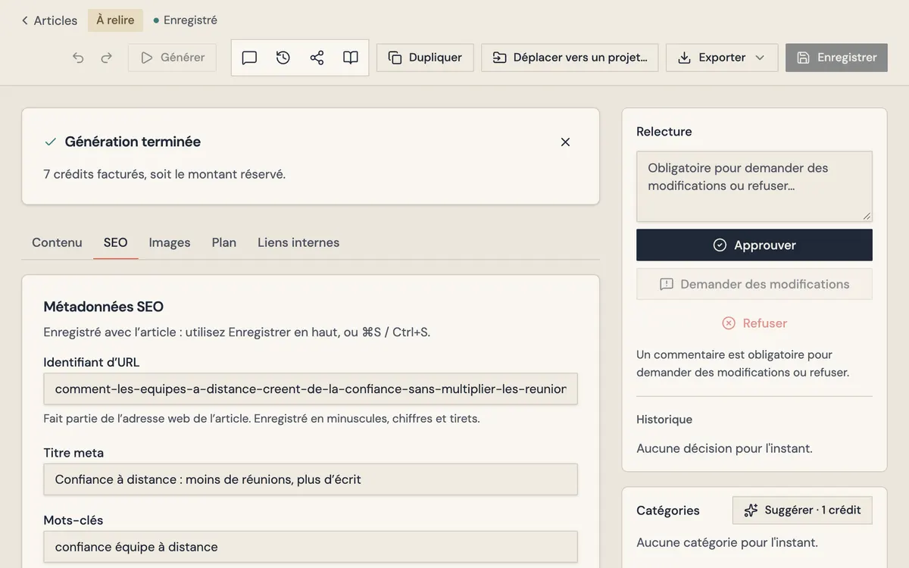Open the Images tab
The width and height of the screenshot is (909, 568).
coord(170,242)
